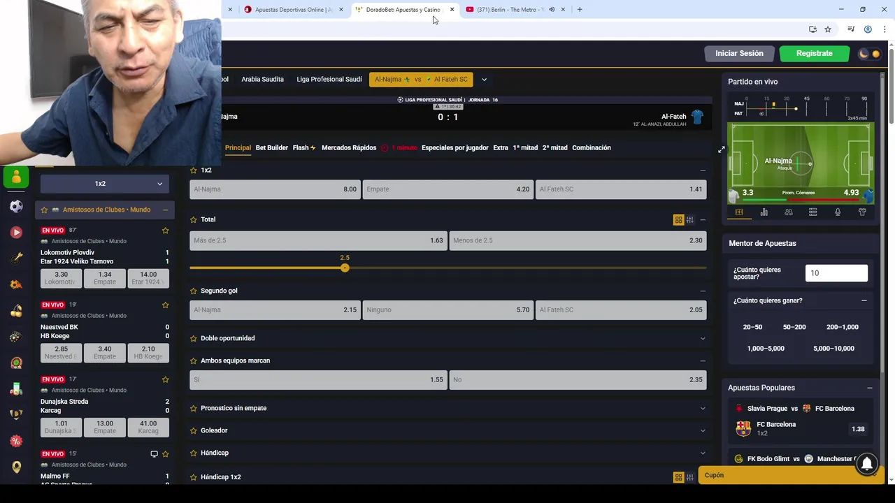
Task: Collapse the Segundo gol market
Action: point(703,291)
